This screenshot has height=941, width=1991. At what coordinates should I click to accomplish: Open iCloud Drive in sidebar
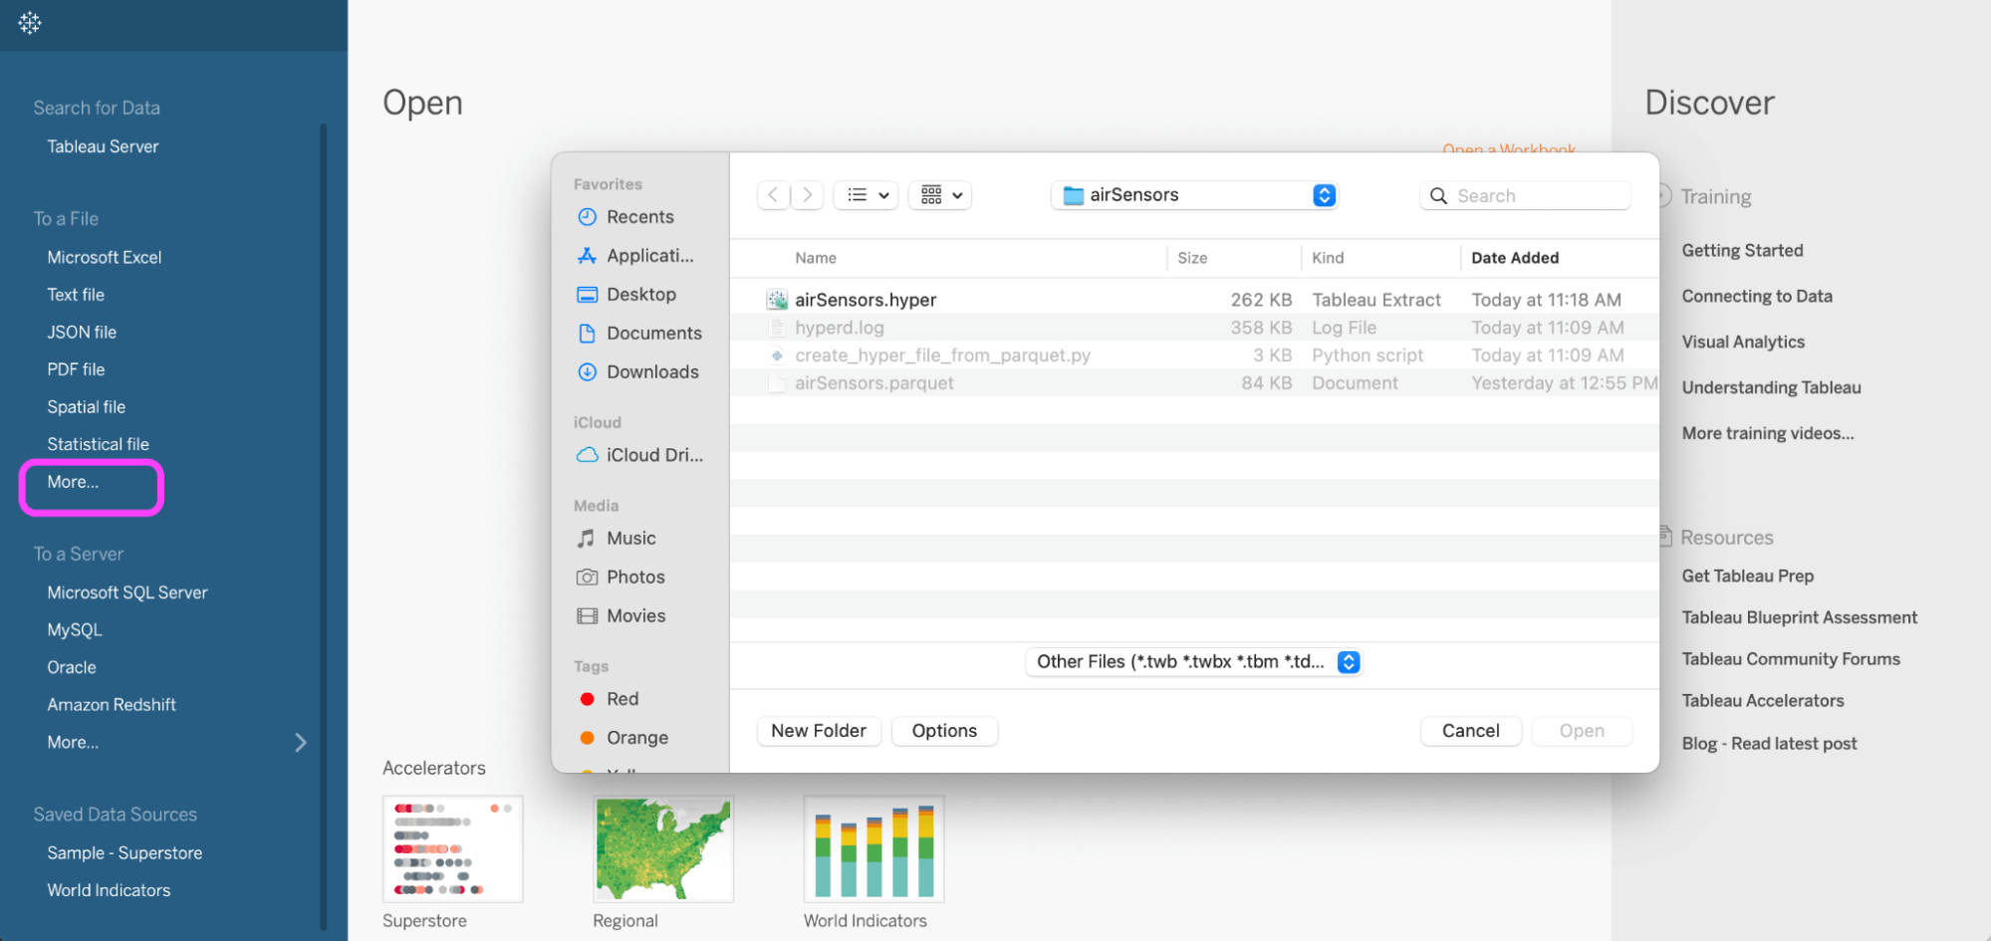pos(640,455)
